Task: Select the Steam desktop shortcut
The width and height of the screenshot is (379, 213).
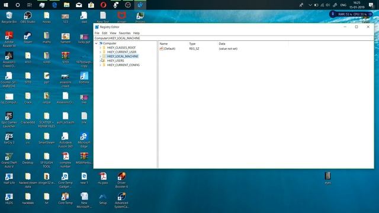Action: click(28, 38)
